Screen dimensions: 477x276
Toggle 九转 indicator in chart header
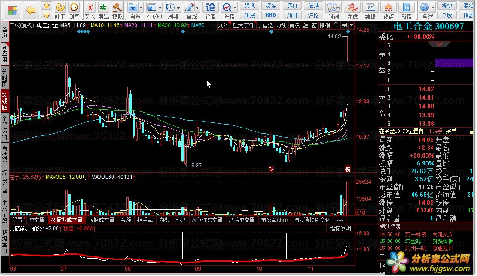point(223,26)
